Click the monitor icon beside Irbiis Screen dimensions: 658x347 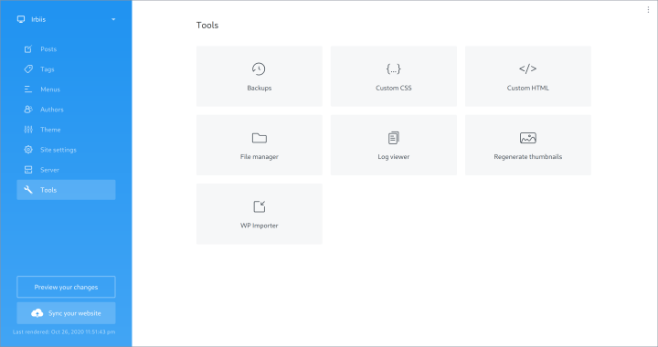click(x=21, y=19)
